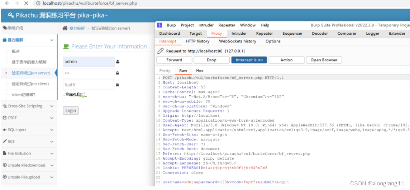
Task: Click the key icon in Pikachu header
Action: pos(11,15)
